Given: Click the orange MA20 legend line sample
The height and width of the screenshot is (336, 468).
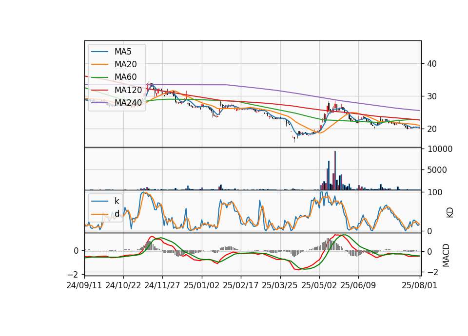Looking at the screenshot, I should pyautogui.click(x=99, y=64).
